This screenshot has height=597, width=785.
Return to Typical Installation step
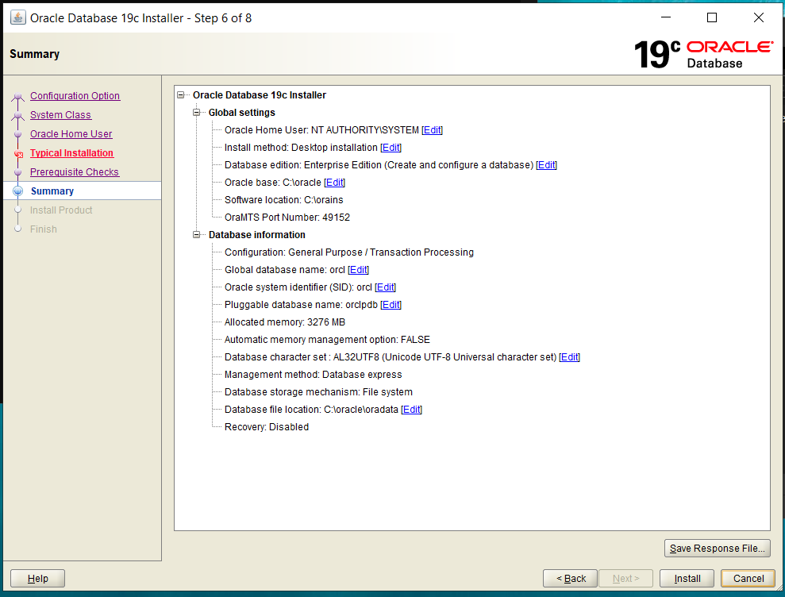(71, 152)
